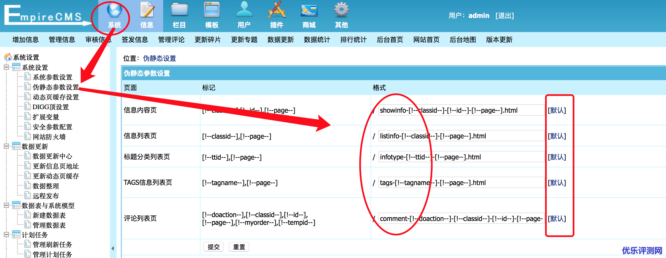Viewport: 666px width, 258px height.
Task: Click the 重置 reset button
Action: (x=239, y=247)
